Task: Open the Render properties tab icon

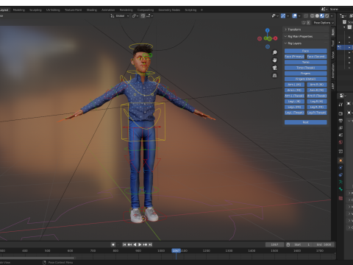Action: click(x=340, y=113)
